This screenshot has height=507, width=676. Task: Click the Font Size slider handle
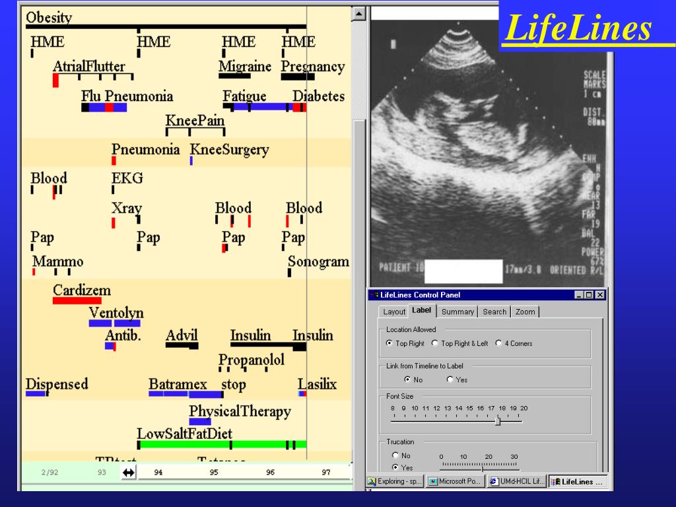498,421
